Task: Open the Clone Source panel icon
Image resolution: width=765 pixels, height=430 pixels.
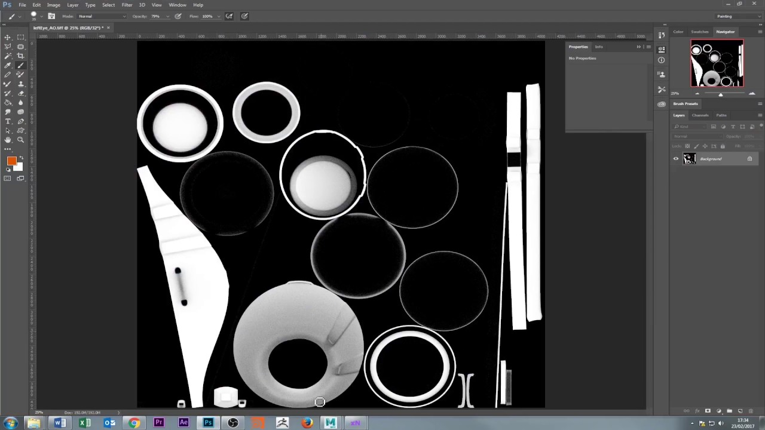Action: pyautogui.click(x=662, y=75)
